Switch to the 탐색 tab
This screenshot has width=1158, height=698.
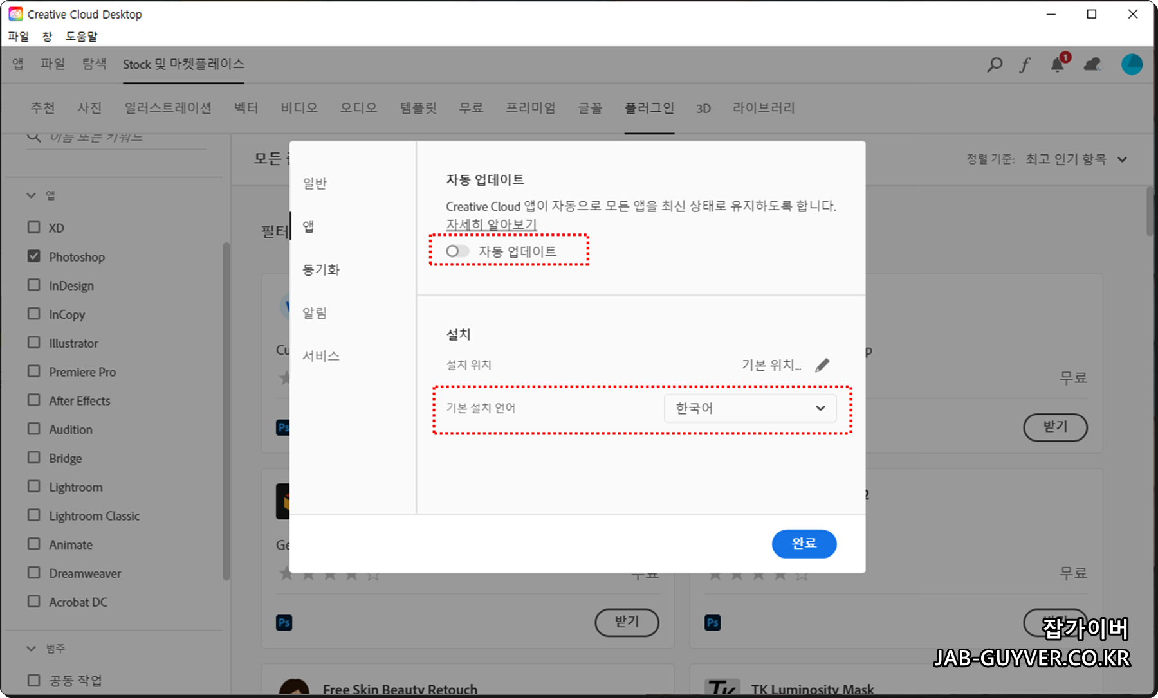pos(94,64)
